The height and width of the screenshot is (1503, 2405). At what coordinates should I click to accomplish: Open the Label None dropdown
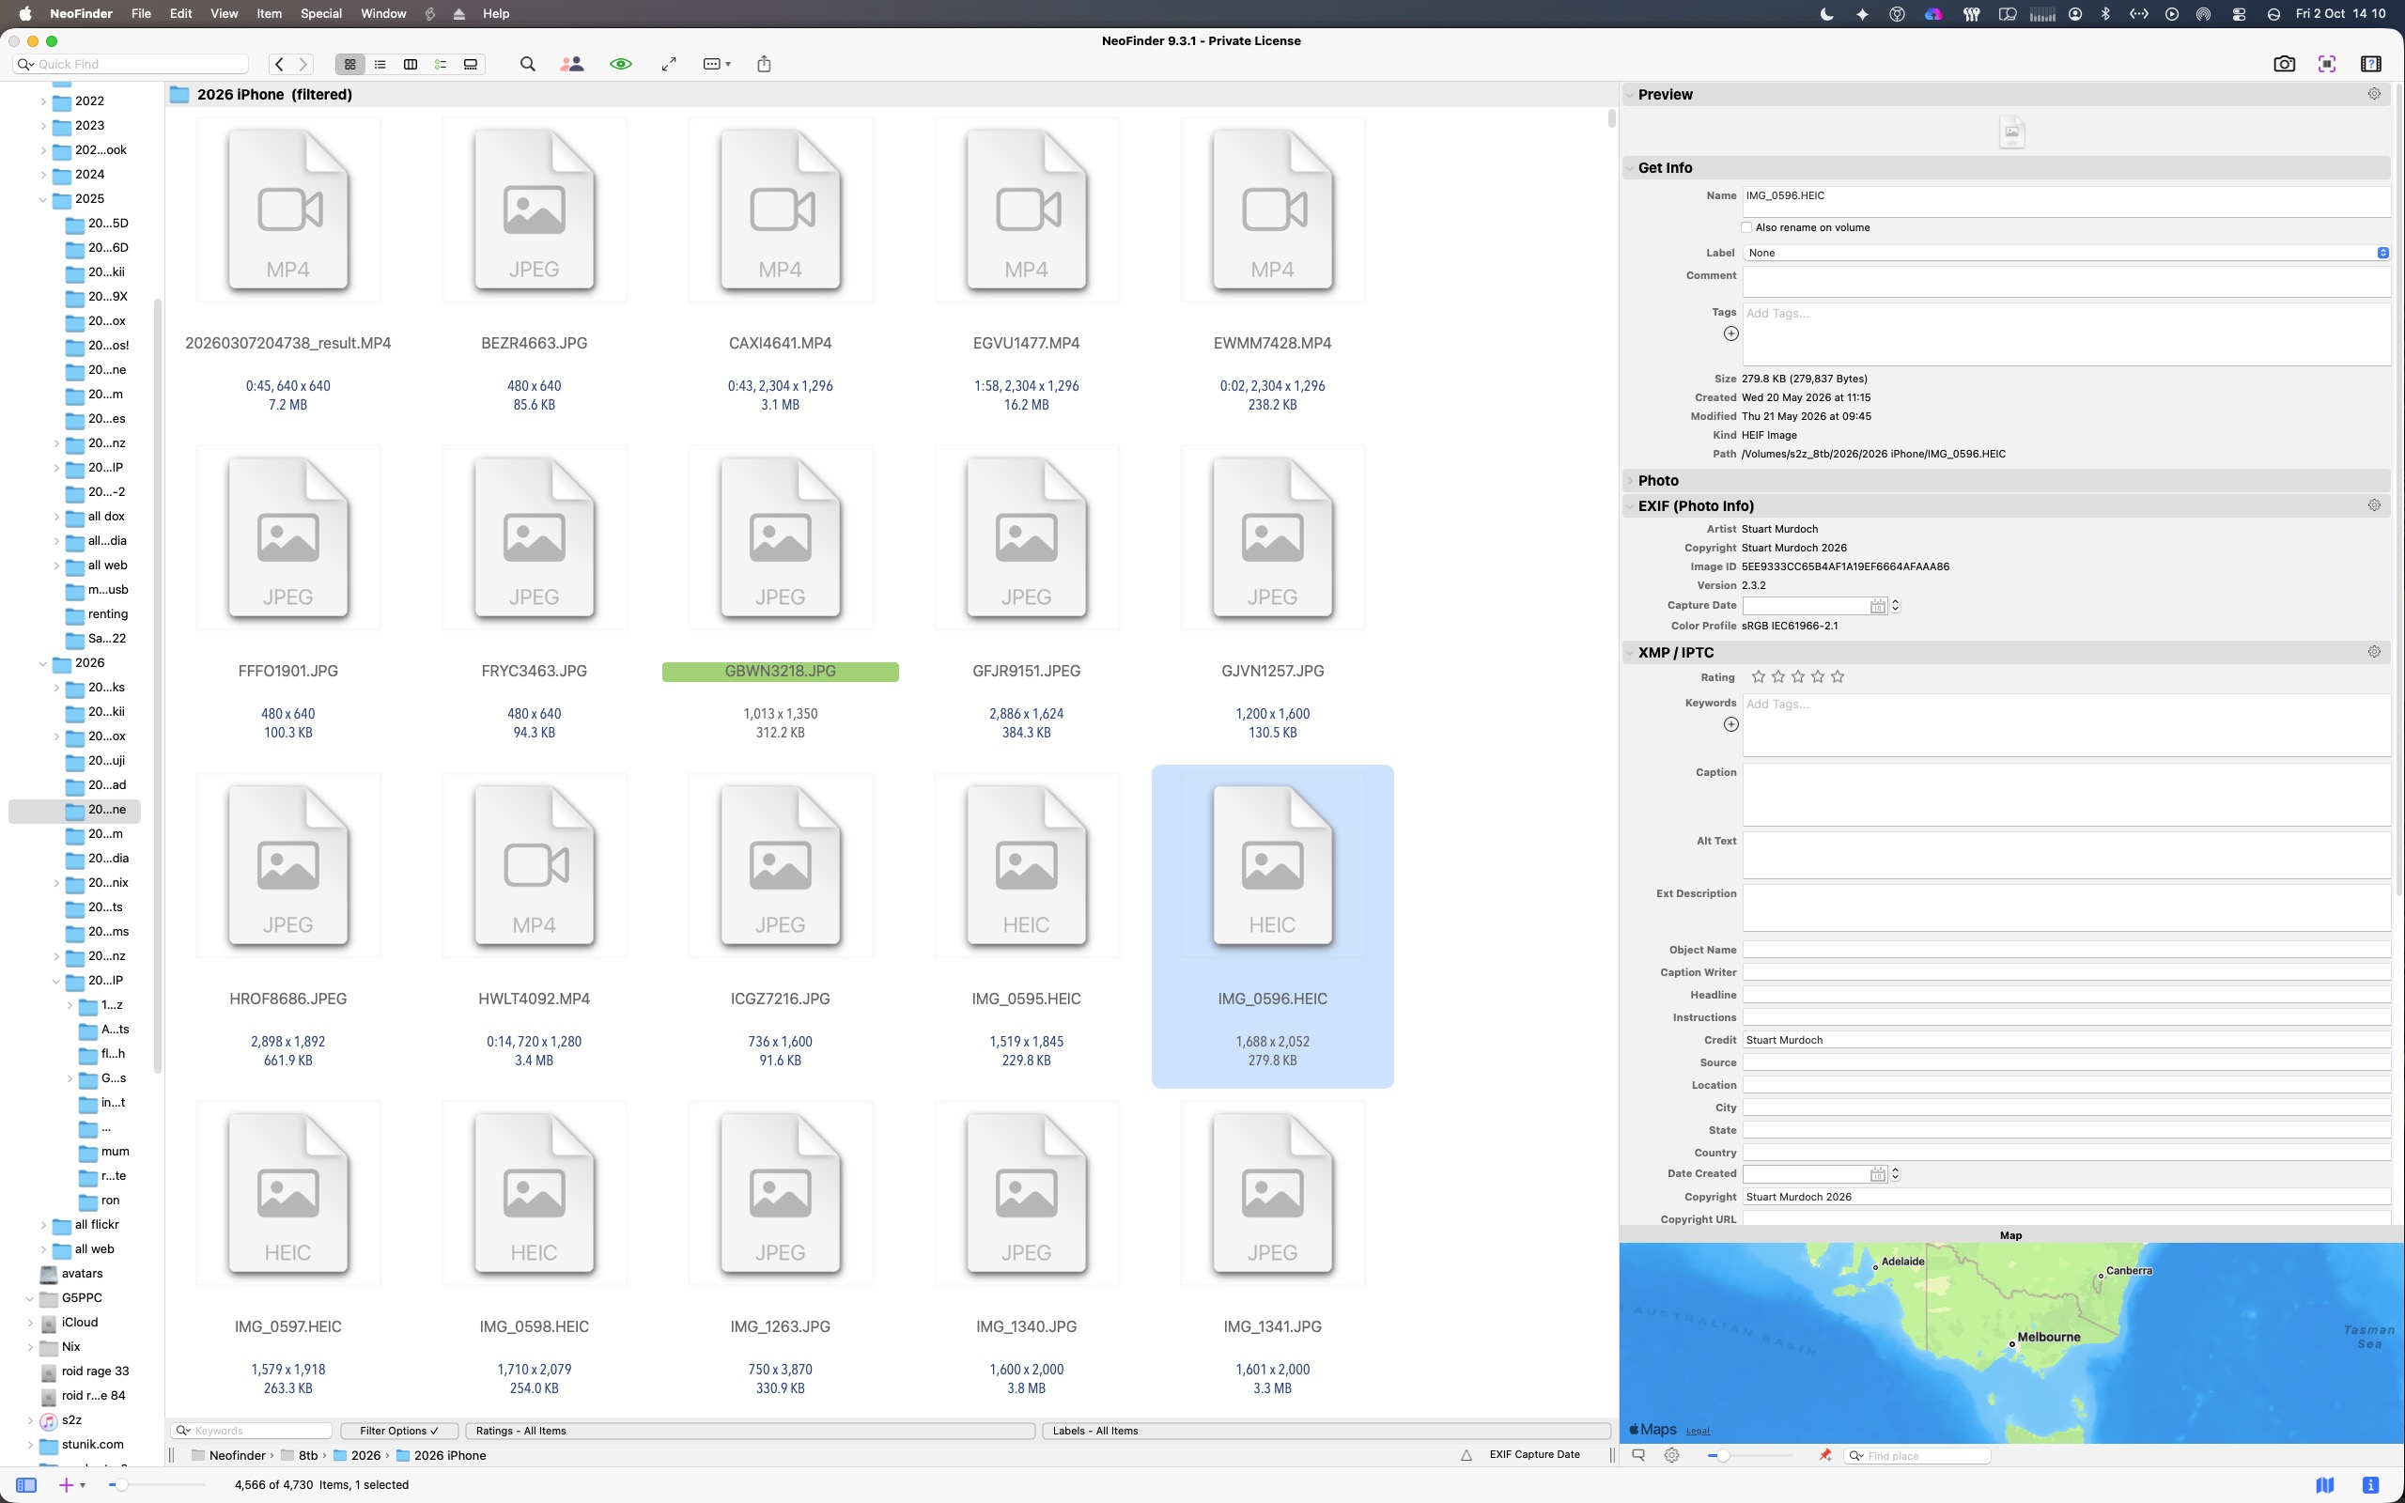click(2066, 253)
